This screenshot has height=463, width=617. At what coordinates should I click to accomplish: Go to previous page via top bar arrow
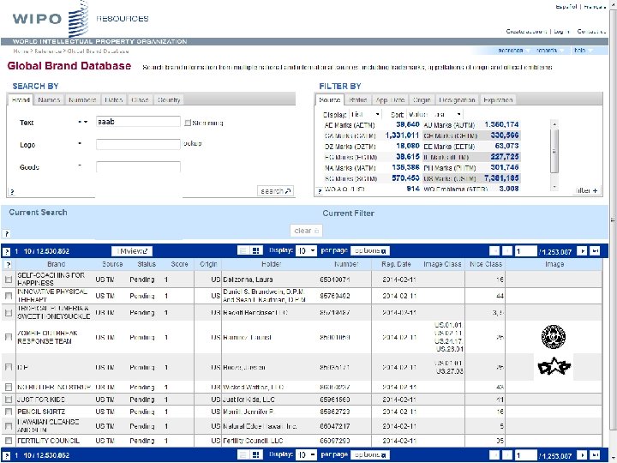click(x=507, y=250)
